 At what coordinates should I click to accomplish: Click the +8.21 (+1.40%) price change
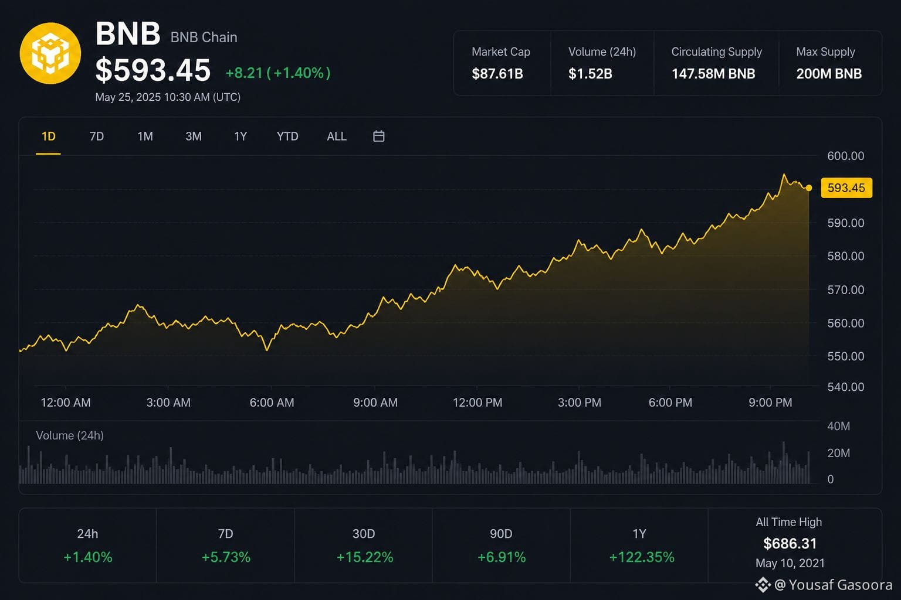(278, 73)
